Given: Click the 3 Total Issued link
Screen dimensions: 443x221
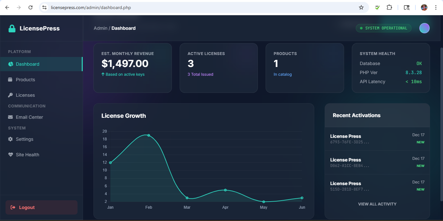Looking at the screenshot, I should point(200,74).
